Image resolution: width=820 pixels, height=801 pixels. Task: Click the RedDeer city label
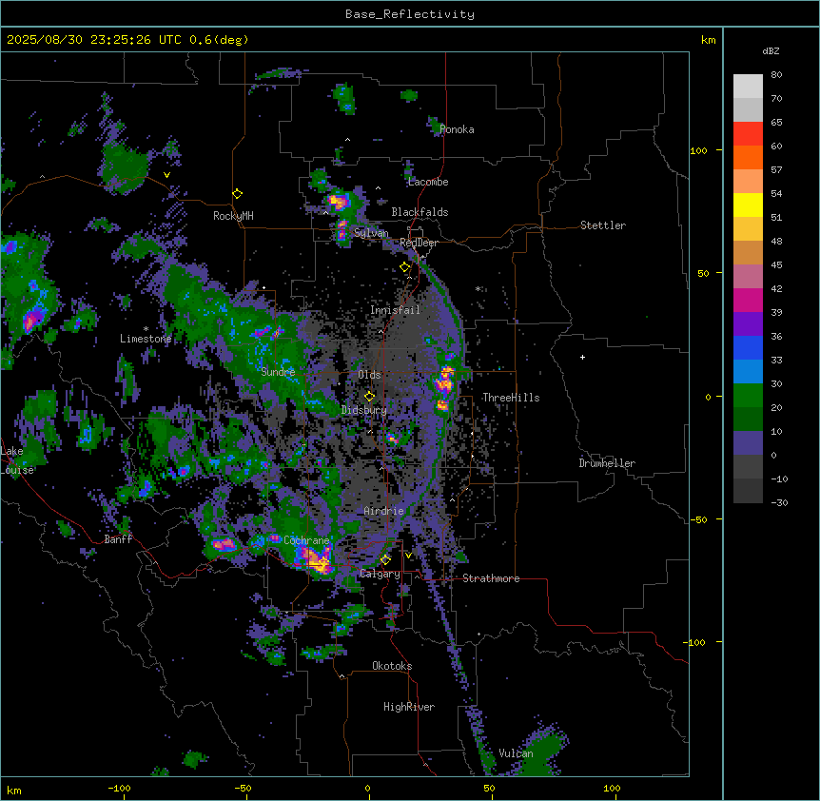coord(419,243)
